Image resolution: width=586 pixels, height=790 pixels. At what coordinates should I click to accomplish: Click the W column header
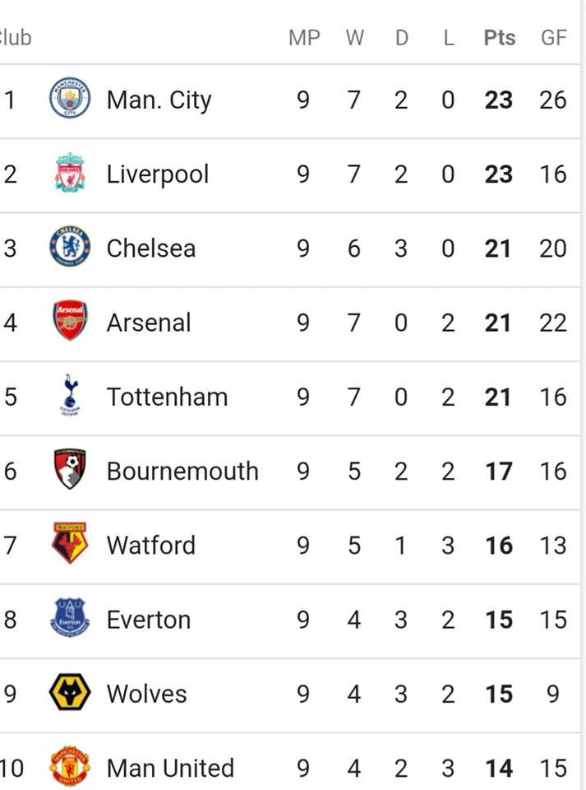point(354,38)
